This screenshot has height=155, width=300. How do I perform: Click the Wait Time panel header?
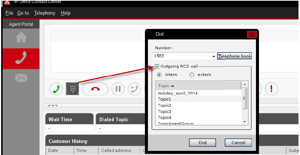[69, 119]
